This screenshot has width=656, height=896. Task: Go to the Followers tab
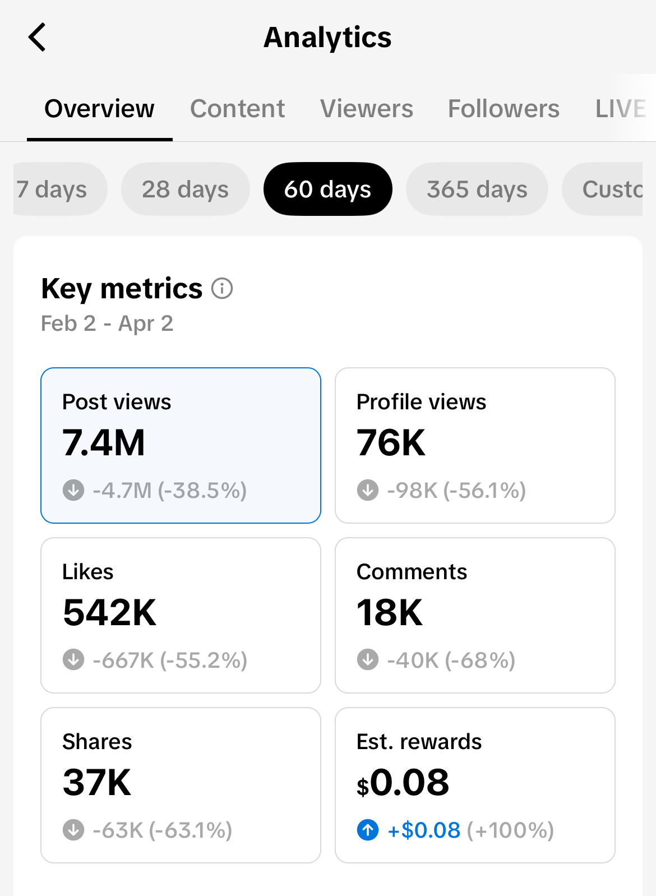[503, 109]
